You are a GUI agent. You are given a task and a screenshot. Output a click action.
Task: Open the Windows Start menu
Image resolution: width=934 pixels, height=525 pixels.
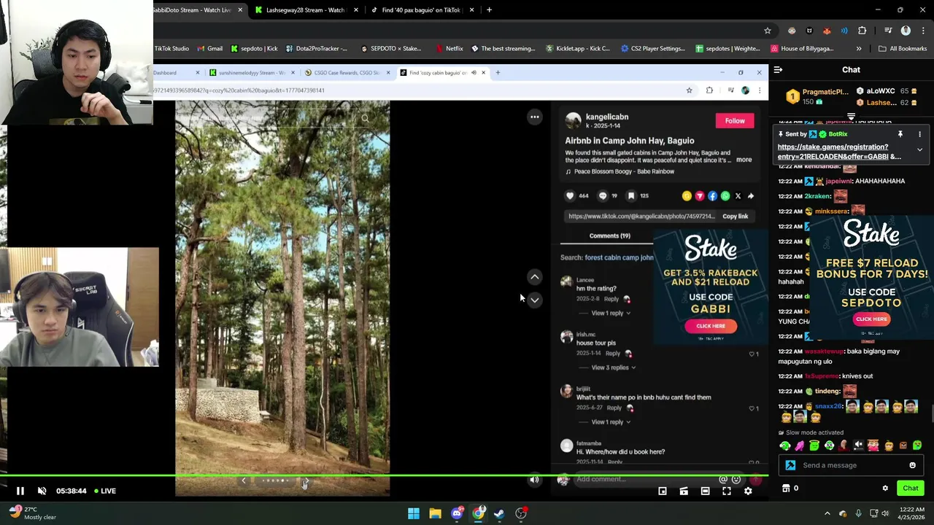pos(414,513)
